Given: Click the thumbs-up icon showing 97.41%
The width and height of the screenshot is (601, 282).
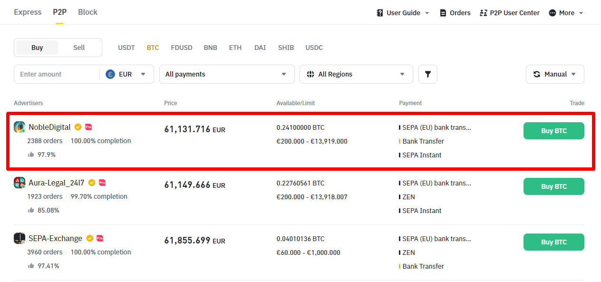Looking at the screenshot, I should pyautogui.click(x=31, y=266).
